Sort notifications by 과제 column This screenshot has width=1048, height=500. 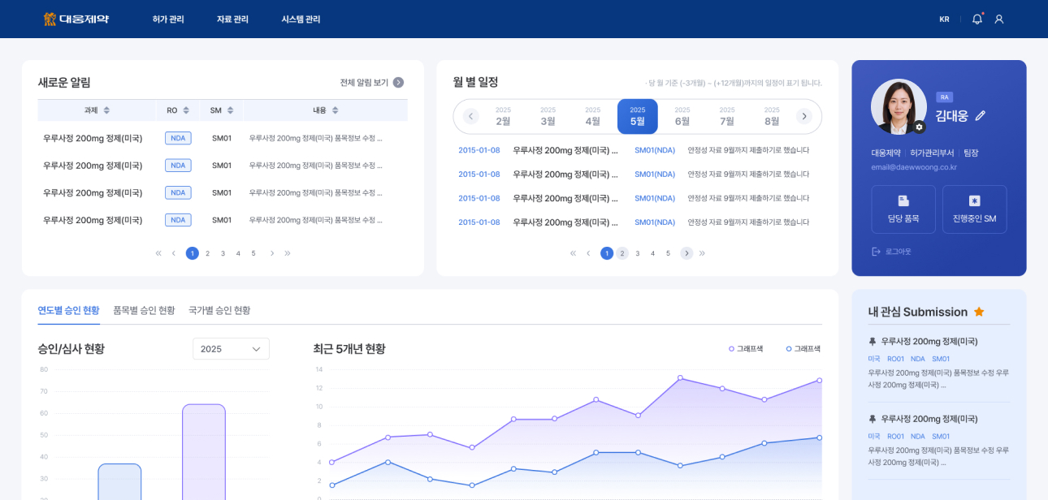point(106,110)
